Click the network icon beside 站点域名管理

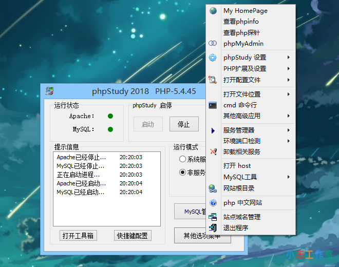[x=213, y=217]
